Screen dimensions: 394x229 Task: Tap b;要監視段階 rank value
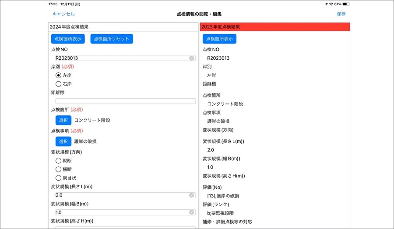pyautogui.click(x=220, y=213)
